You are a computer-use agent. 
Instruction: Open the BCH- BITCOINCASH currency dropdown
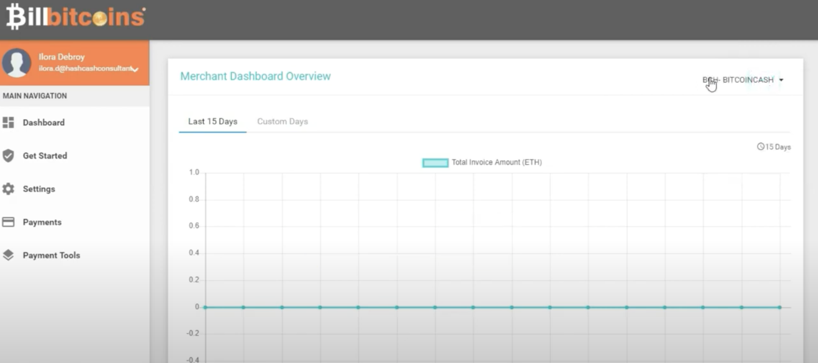coord(738,80)
